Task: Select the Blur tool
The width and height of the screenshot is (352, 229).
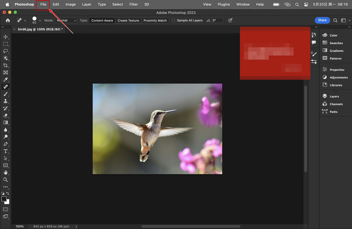Action: click(x=5, y=129)
